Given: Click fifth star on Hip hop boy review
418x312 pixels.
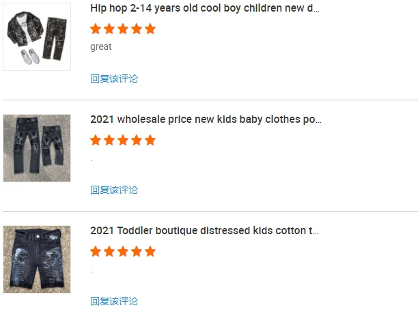Looking at the screenshot, I should coord(150,29).
